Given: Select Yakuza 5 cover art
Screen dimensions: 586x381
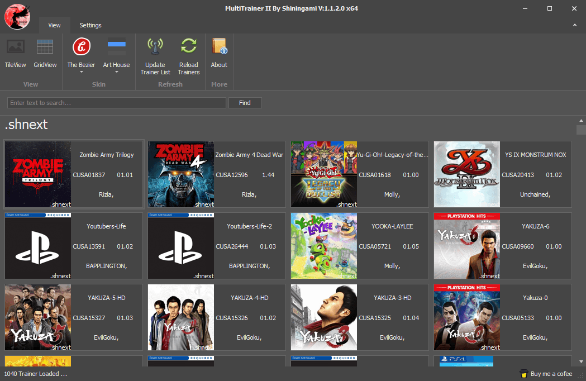Looking at the screenshot, I should pyautogui.click(x=38, y=317).
